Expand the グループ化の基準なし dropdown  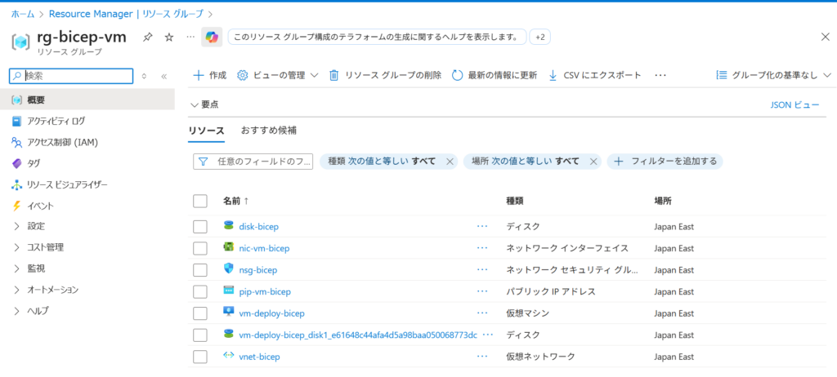[x=773, y=75]
